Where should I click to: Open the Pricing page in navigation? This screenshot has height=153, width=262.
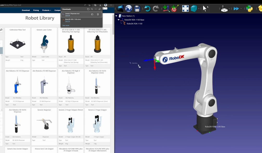[36, 10]
